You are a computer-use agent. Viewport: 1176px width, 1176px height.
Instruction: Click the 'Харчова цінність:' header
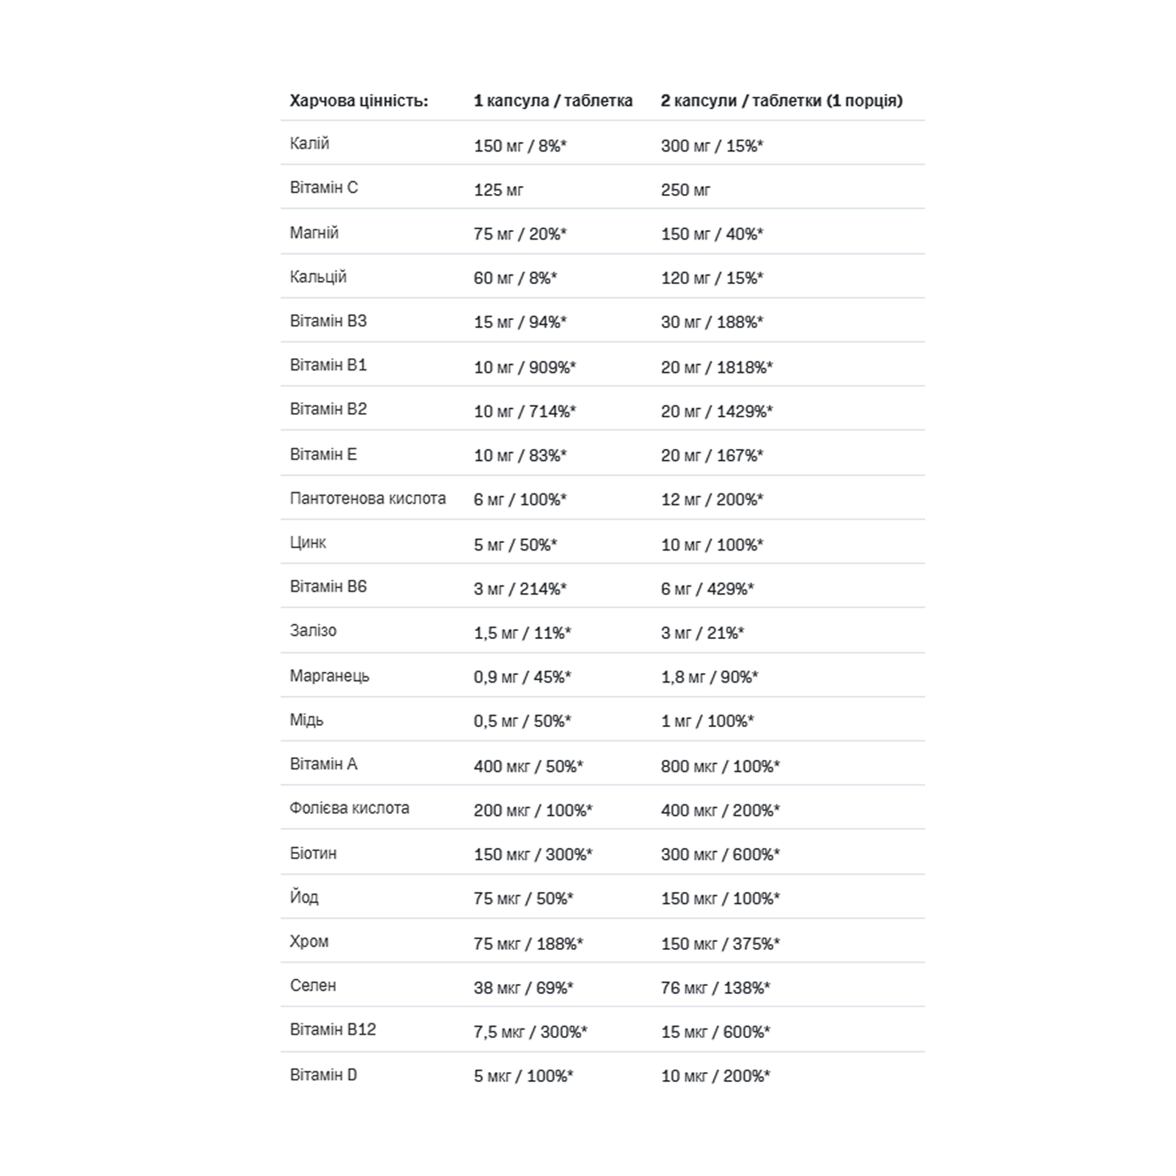point(359,101)
